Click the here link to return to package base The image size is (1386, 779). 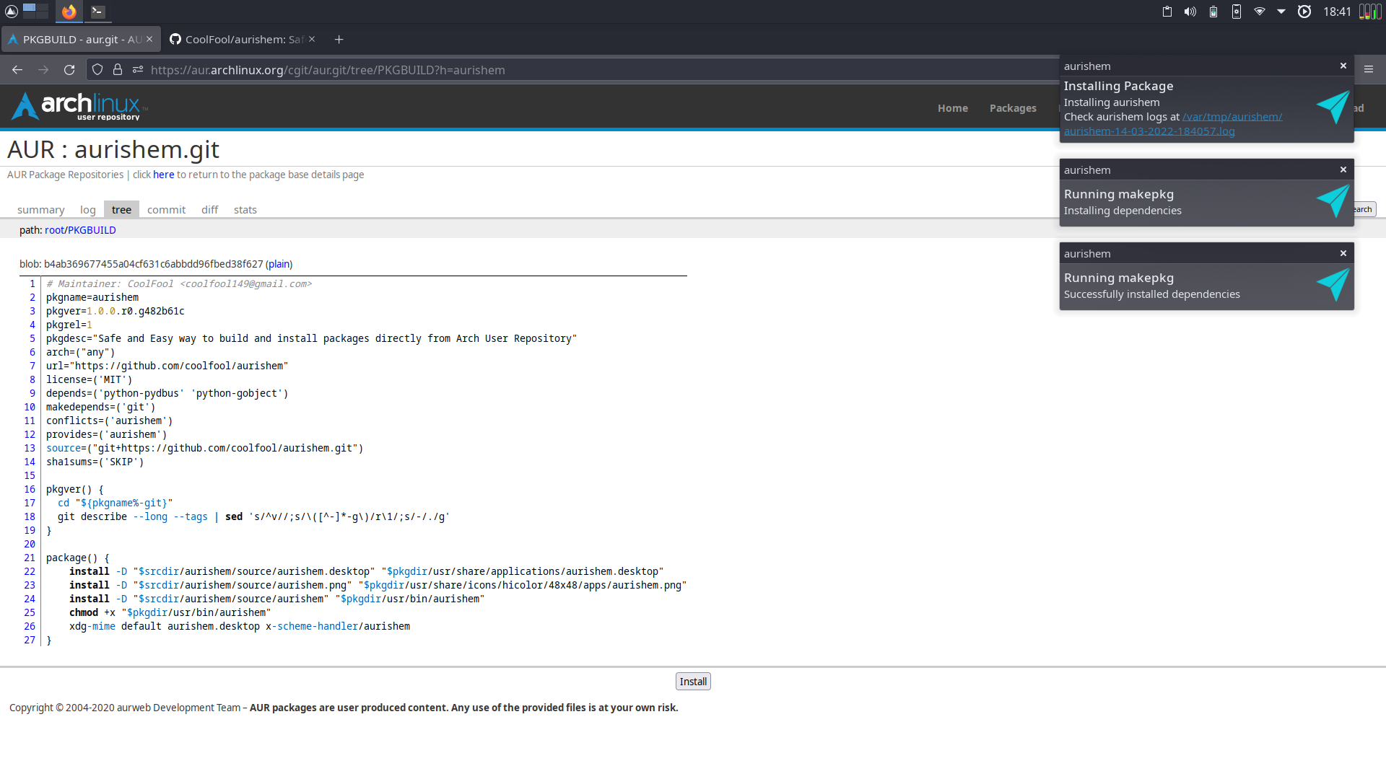[x=162, y=175]
